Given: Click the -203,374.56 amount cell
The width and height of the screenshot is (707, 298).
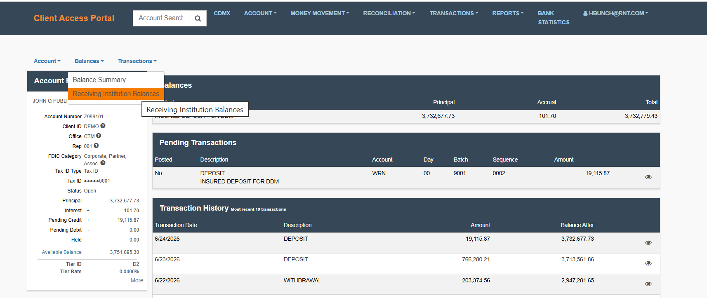Looking at the screenshot, I should point(475,280).
